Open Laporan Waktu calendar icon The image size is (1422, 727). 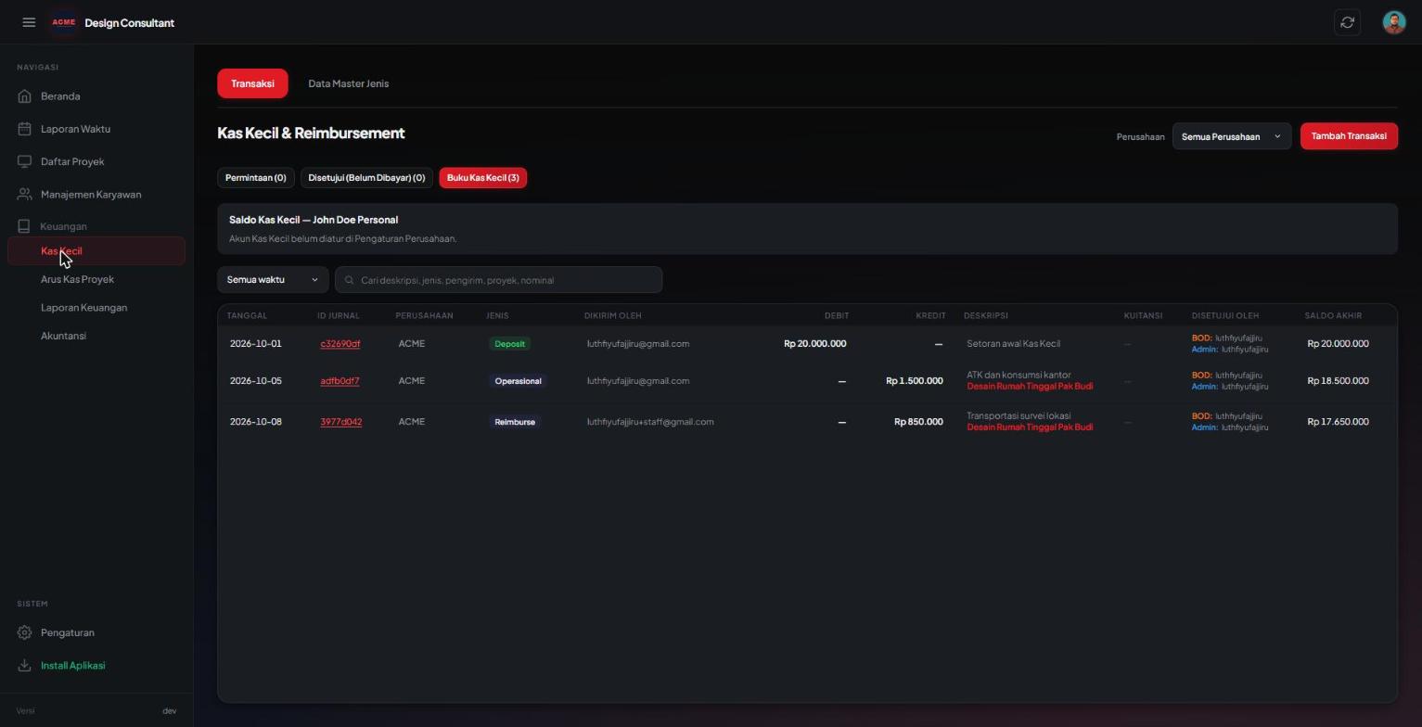[x=24, y=129]
